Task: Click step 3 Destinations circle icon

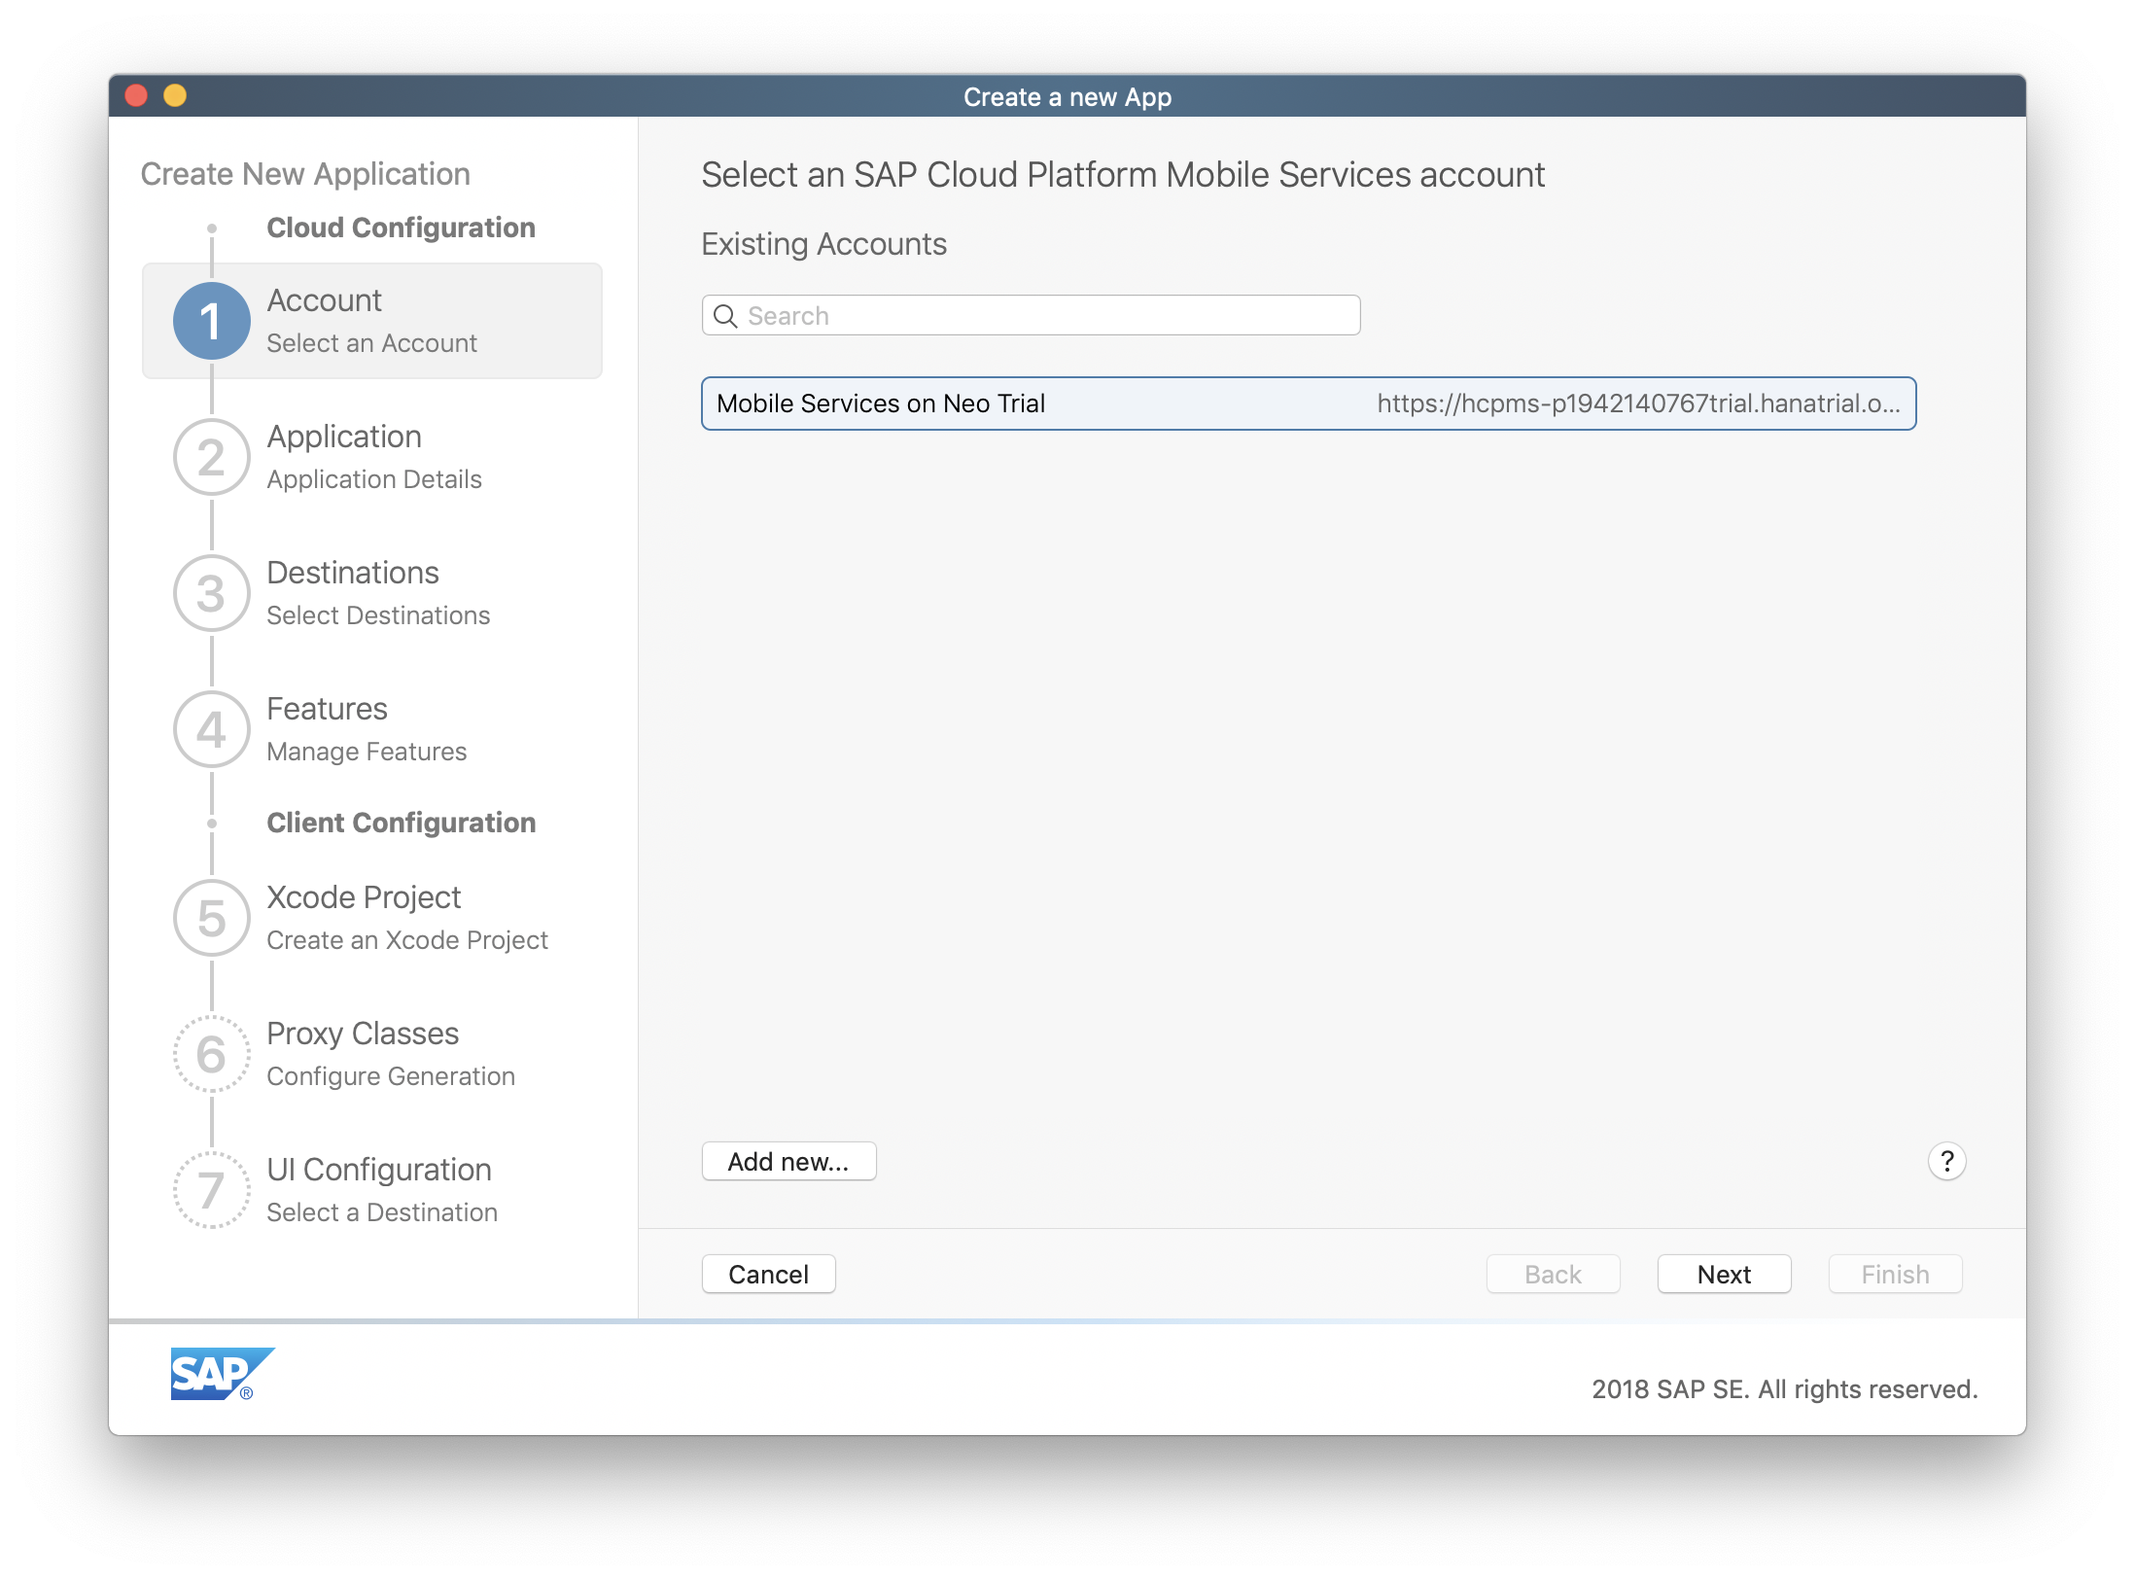Action: 210,593
